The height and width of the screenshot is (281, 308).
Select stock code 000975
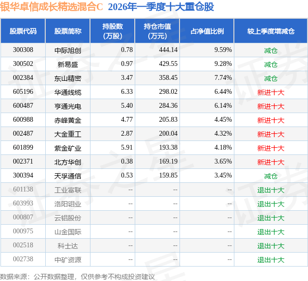(23, 231)
